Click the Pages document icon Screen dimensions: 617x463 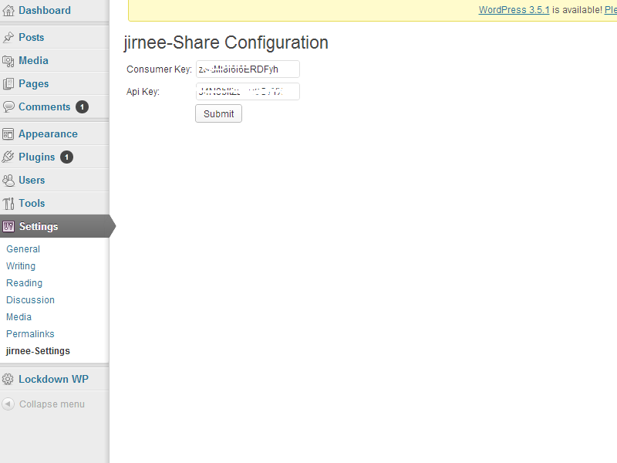(x=8, y=84)
